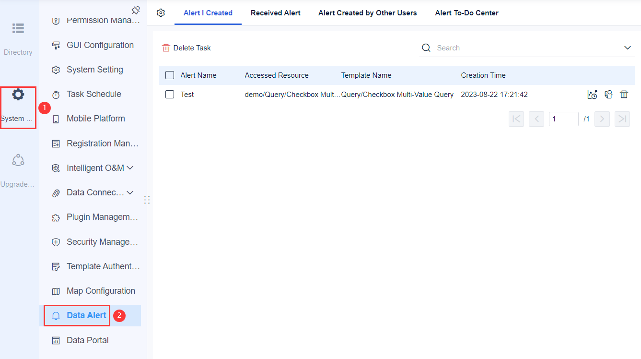Delete the Test alert via trash icon
Viewport: 641px width, 359px height.
pyautogui.click(x=624, y=94)
